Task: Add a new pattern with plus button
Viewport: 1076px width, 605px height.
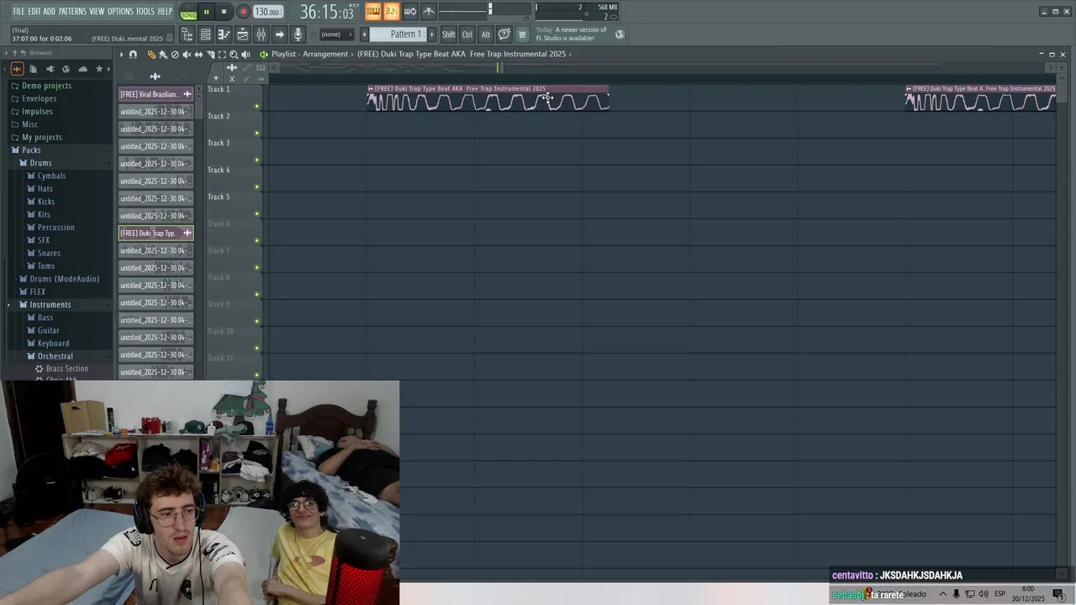Action: pyautogui.click(x=432, y=34)
